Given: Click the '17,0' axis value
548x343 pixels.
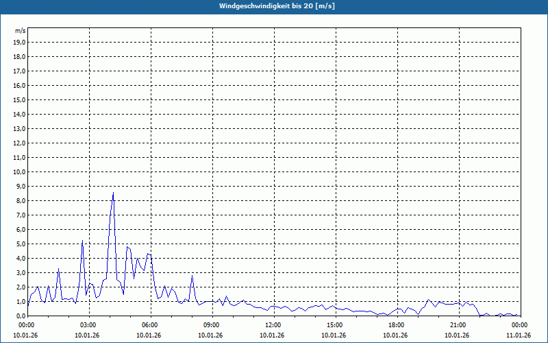Looking at the screenshot, I should [x=19, y=71].
